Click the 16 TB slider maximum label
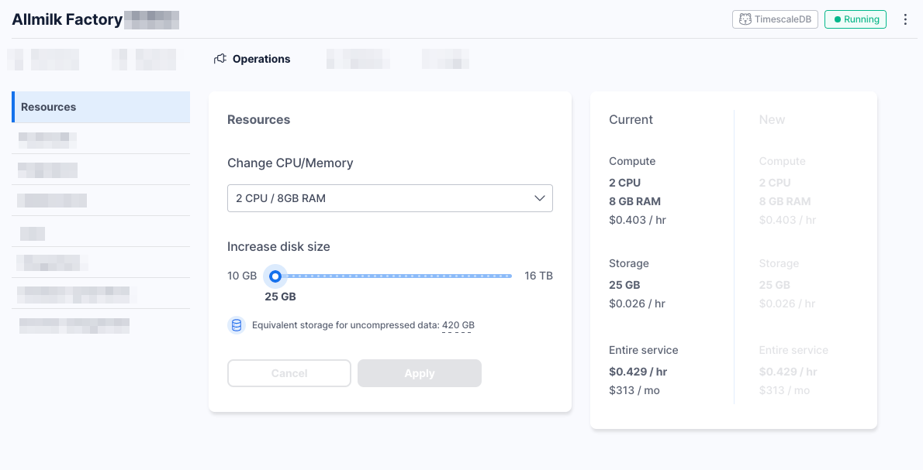The image size is (923, 470). [x=538, y=276]
